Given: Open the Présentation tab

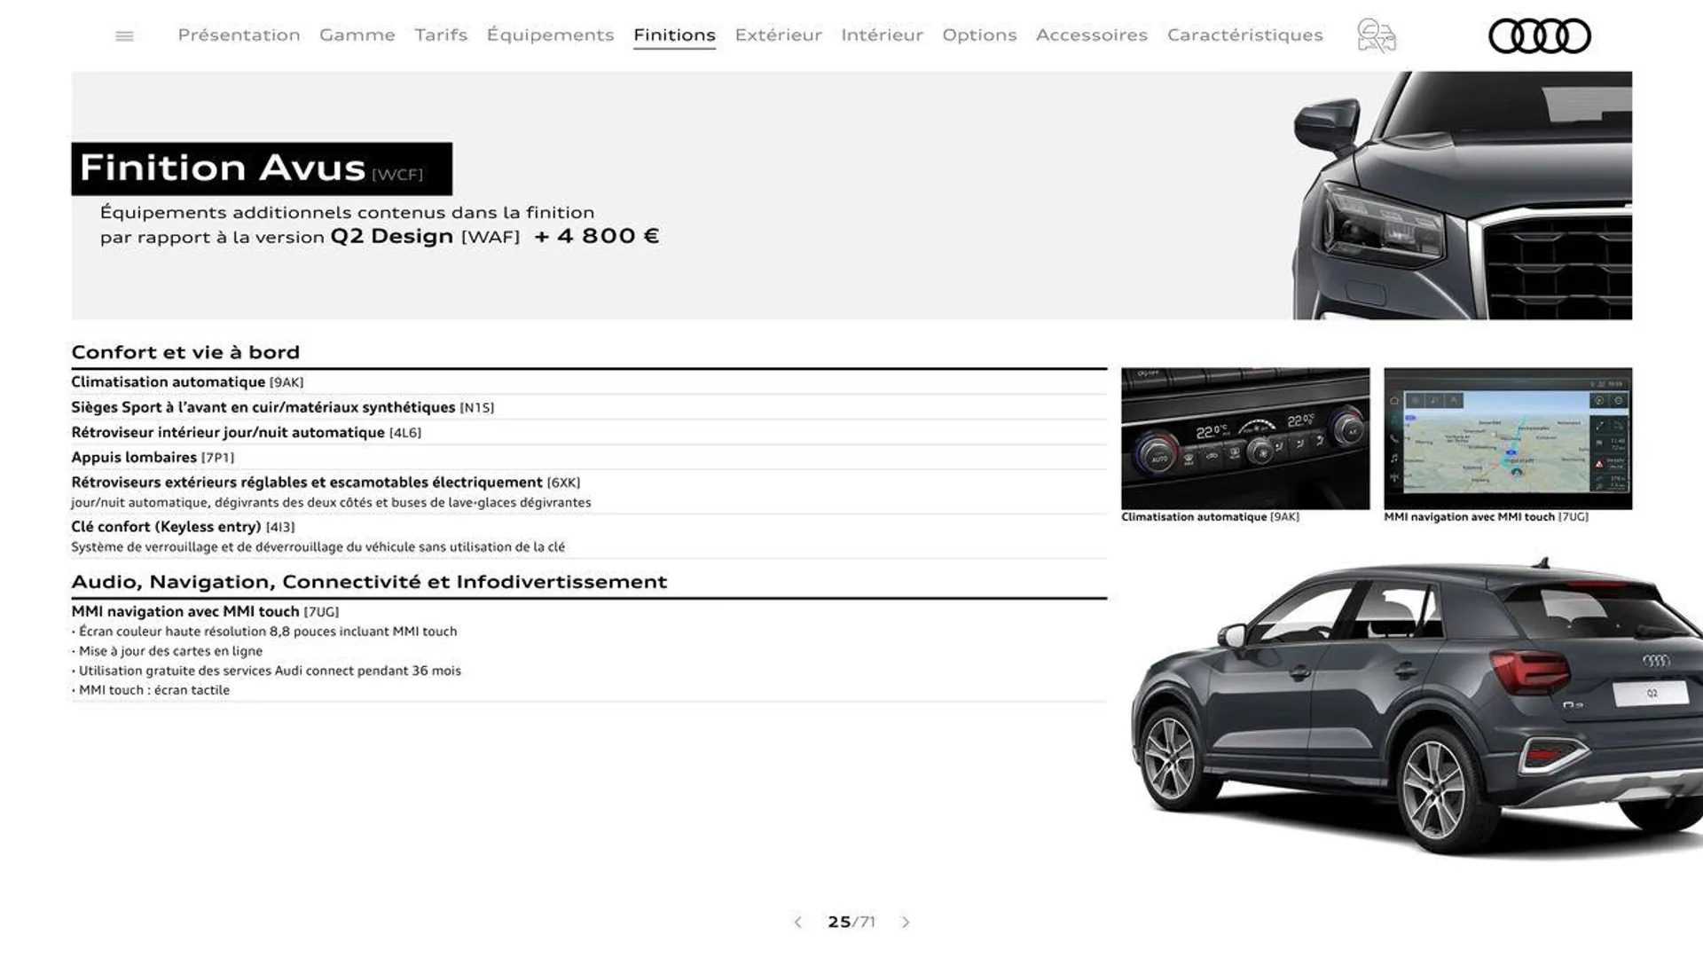Looking at the screenshot, I should click(x=239, y=35).
